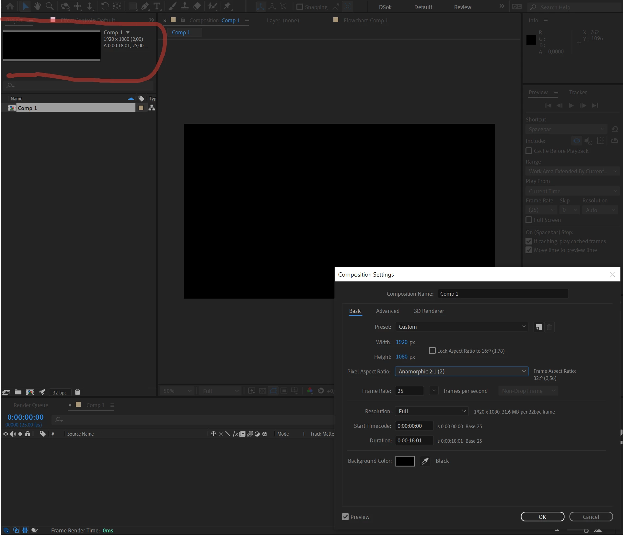623x535 pixels.
Task: Click the delete trash icon in Project panel
Action: (77, 392)
